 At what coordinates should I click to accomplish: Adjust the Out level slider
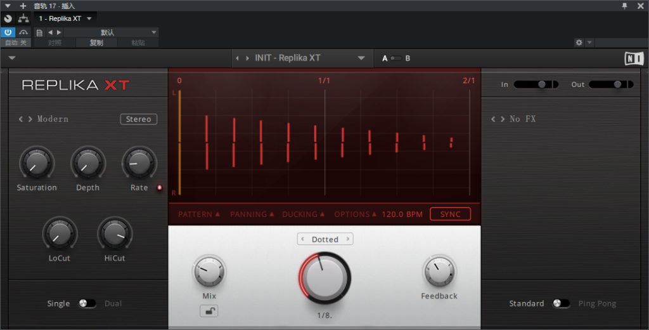(x=612, y=84)
